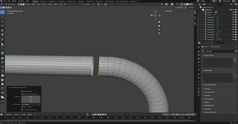Select the Scale tool in toolbar

pyautogui.click(x=2, y=30)
